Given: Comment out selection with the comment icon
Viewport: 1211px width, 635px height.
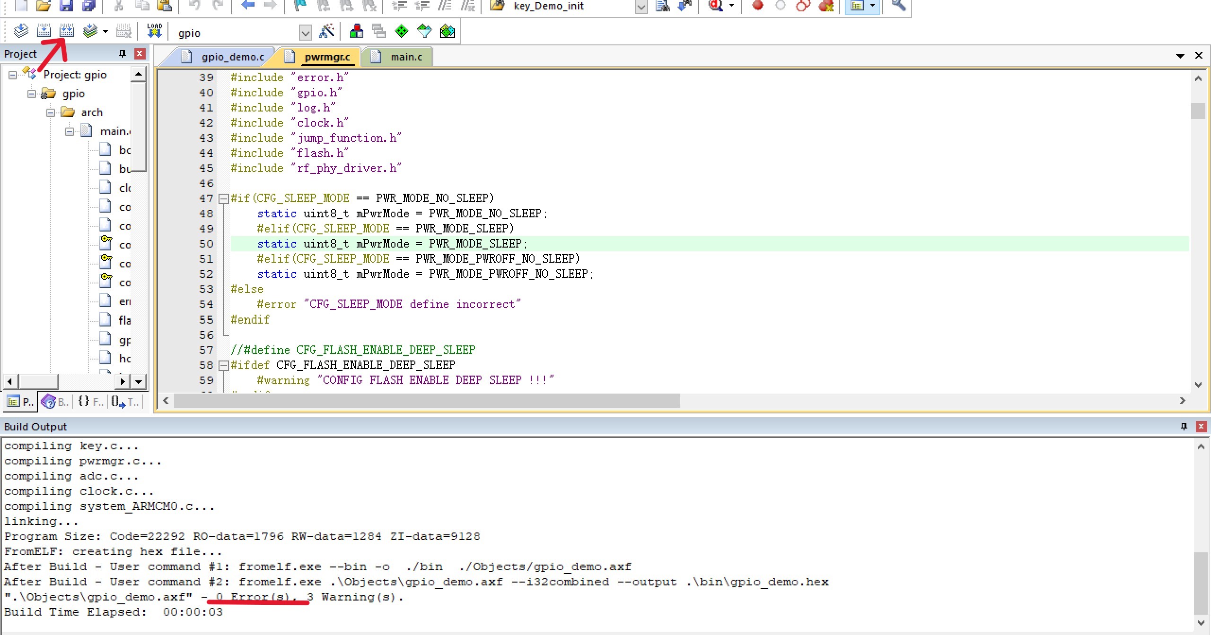Looking at the screenshot, I should (x=445, y=6).
